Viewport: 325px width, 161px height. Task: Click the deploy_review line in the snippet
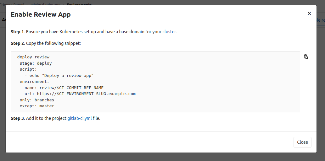pyautogui.click(x=33, y=57)
